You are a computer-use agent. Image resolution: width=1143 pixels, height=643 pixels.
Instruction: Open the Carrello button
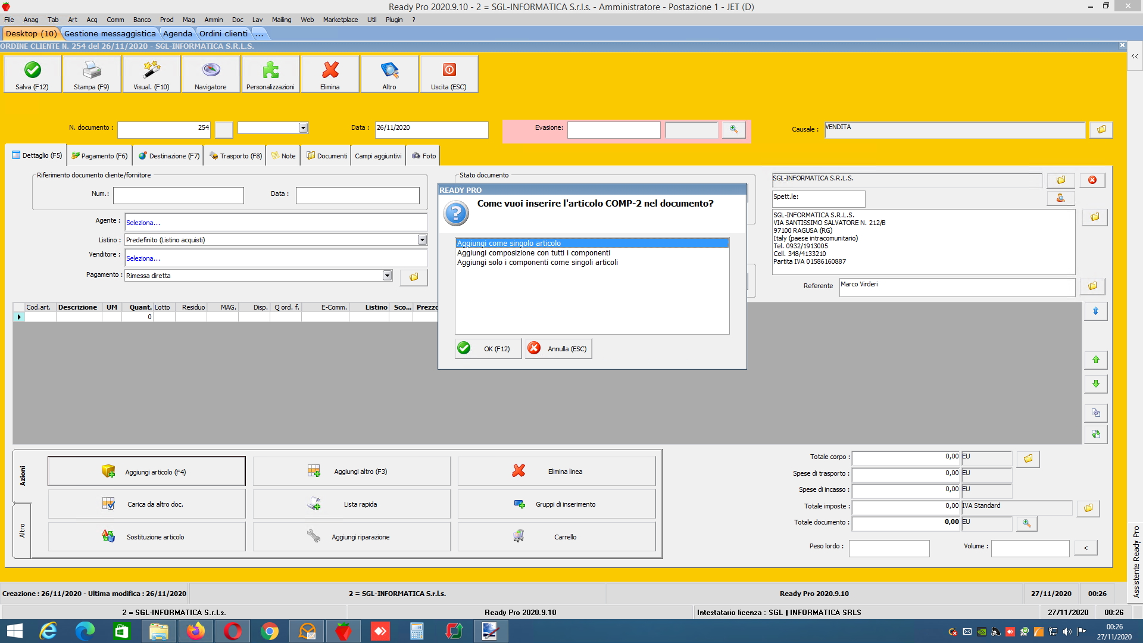557,537
